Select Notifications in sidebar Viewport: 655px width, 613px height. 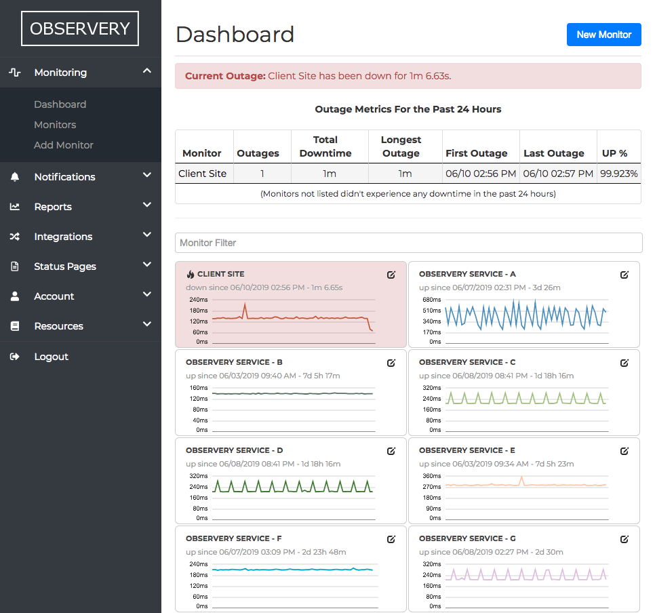[x=64, y=177]
